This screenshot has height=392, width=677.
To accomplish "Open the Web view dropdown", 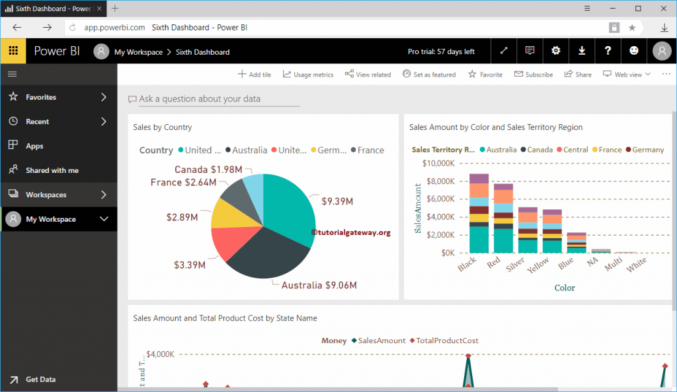I will (625, 74).
